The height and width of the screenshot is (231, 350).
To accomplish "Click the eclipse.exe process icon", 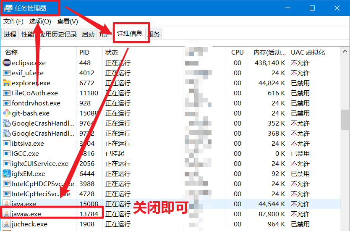I will [7, 63].
